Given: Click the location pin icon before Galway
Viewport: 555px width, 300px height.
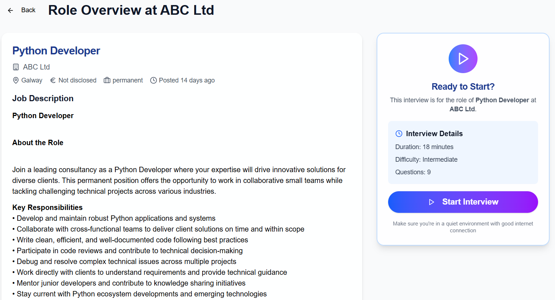Looking at the screenshot, I should coord(15,80).
